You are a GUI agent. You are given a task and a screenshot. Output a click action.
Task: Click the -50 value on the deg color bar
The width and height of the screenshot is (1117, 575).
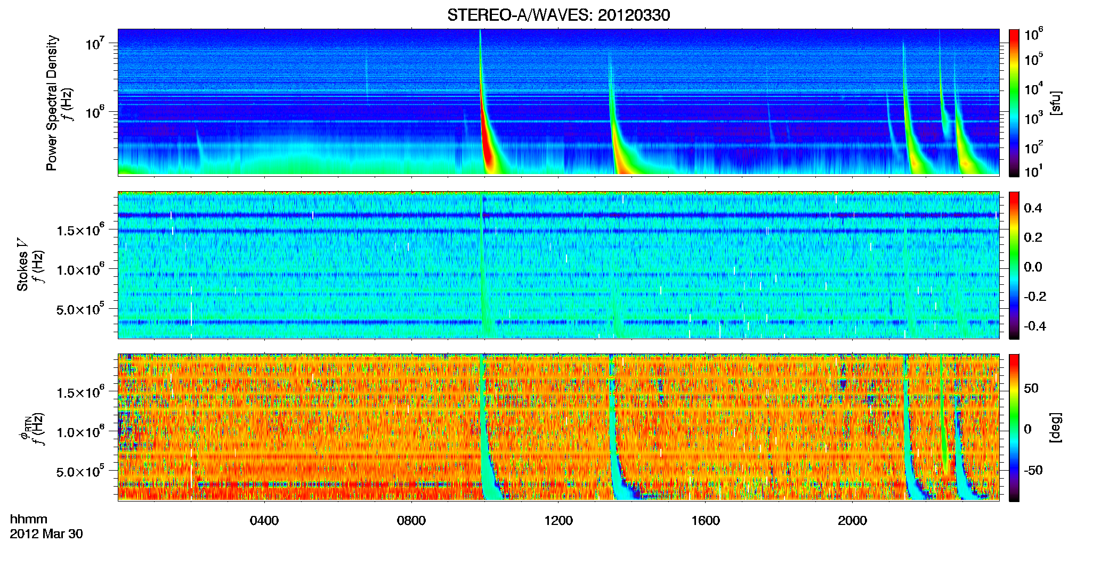coord(1033,470)
